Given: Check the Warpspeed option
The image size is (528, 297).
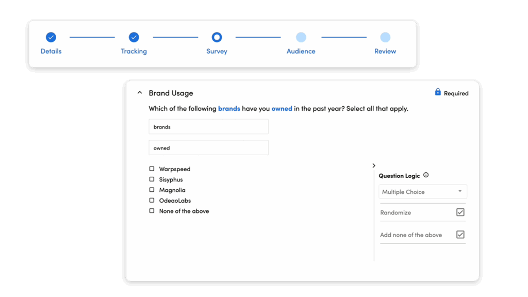Looking at the screenshot, I should point(152,169).
